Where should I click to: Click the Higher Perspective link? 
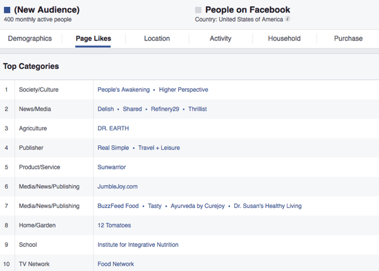point(183,90)
